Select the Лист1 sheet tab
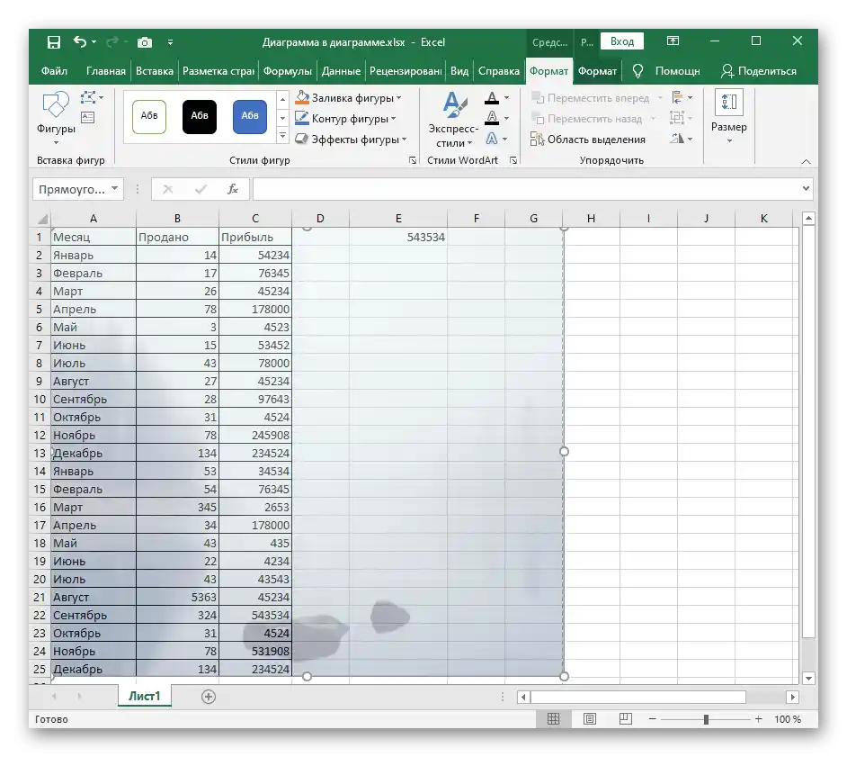847x757 pixels. (x=144, y=696)
